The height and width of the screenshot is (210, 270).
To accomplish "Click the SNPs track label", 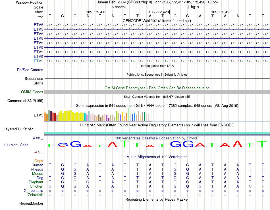I will pos(38,83).
